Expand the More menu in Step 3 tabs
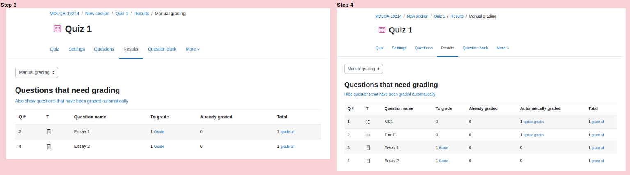This screenshot has width=630, height=175. (193, 49)
